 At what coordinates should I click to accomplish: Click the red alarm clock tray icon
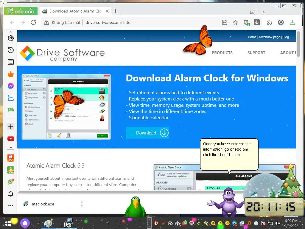156,223
